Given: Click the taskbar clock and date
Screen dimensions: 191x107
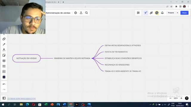Looking at the screenshot, I should (180, 105).
